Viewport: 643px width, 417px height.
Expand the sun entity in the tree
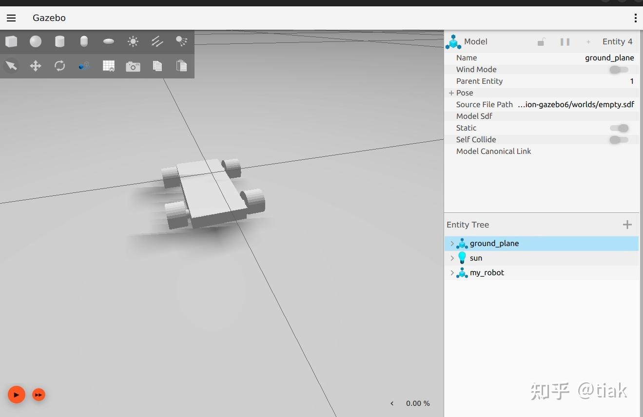pos(451,258)
